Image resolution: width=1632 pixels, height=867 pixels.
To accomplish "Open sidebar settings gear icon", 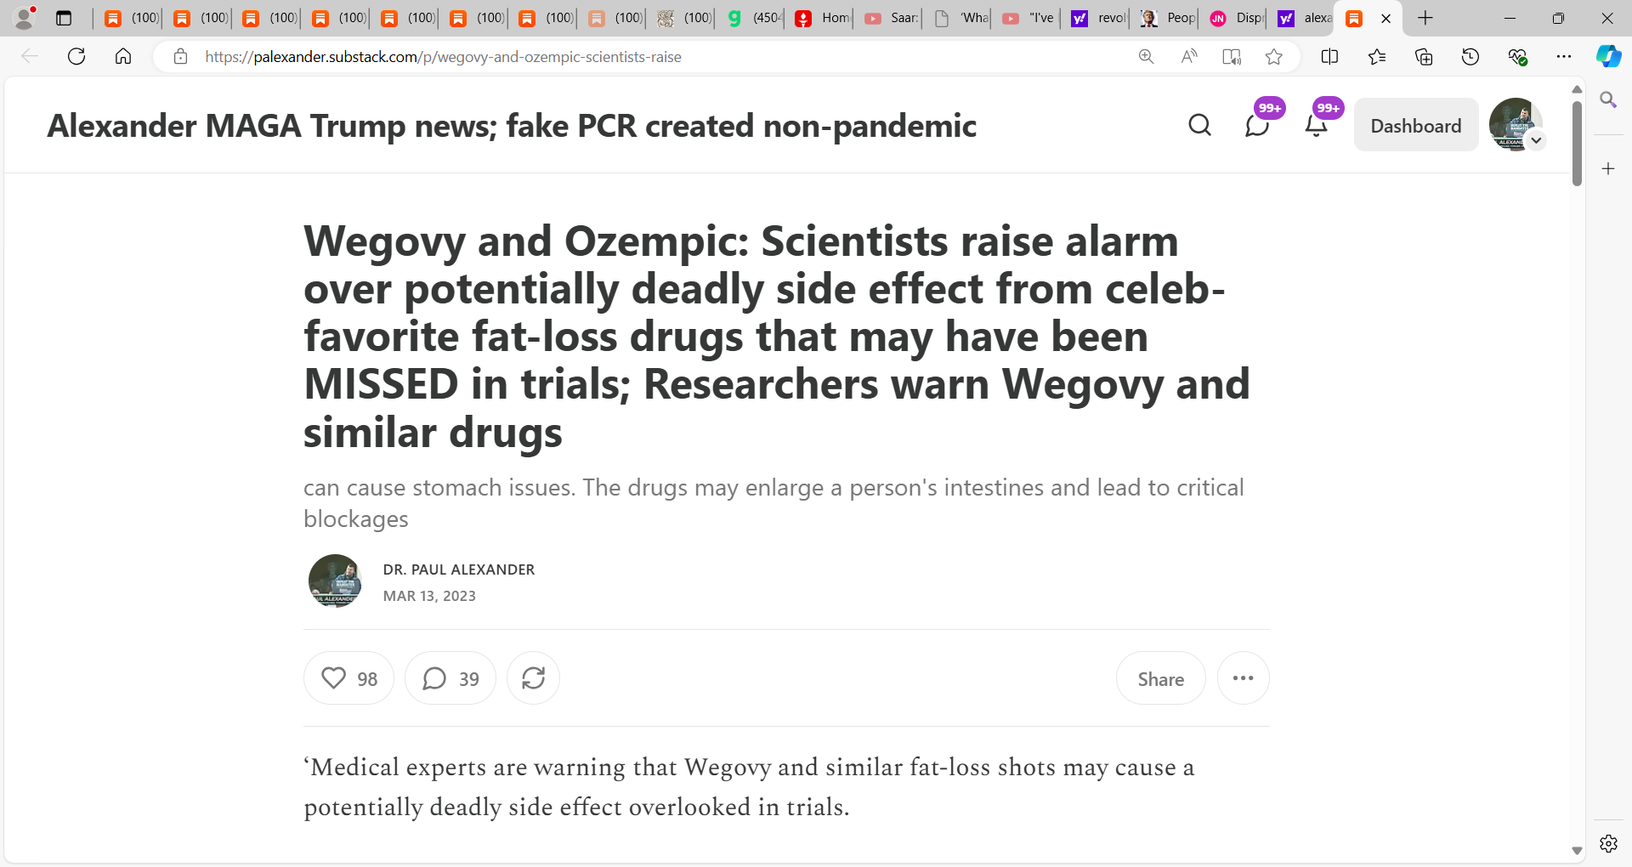I will tap(1608, 843).
